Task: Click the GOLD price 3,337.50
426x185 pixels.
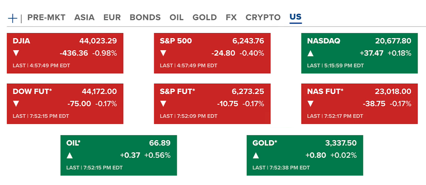Action: [x=341, y=143]
